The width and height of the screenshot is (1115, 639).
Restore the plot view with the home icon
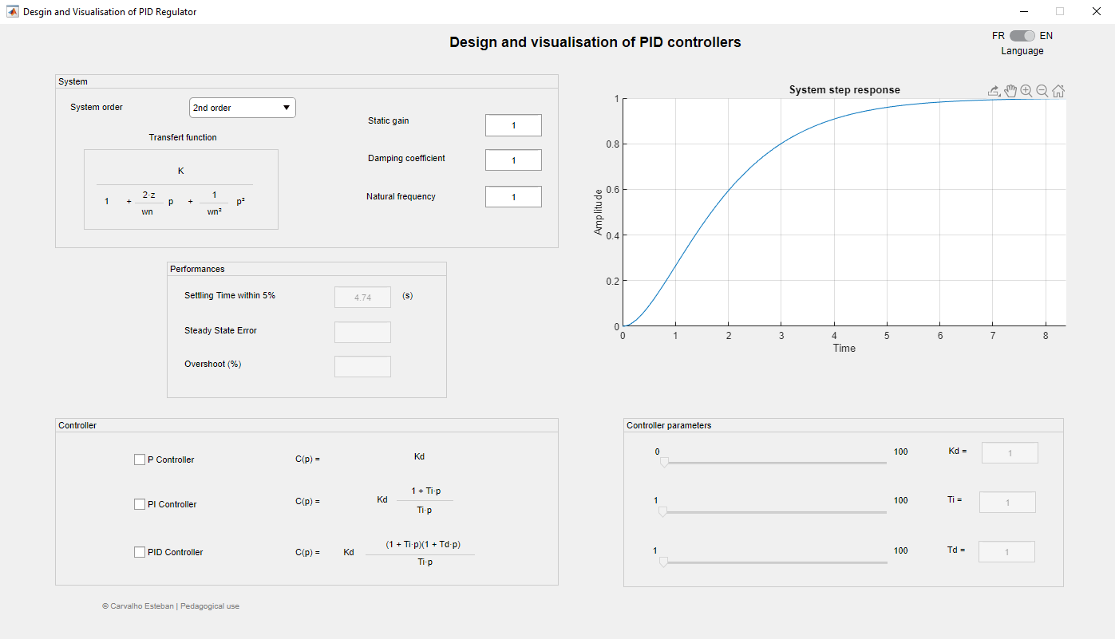(x=1058, y=91)
